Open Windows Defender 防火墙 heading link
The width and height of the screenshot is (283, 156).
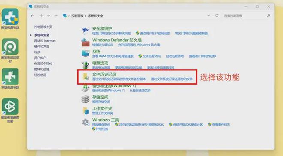(117, 40)
